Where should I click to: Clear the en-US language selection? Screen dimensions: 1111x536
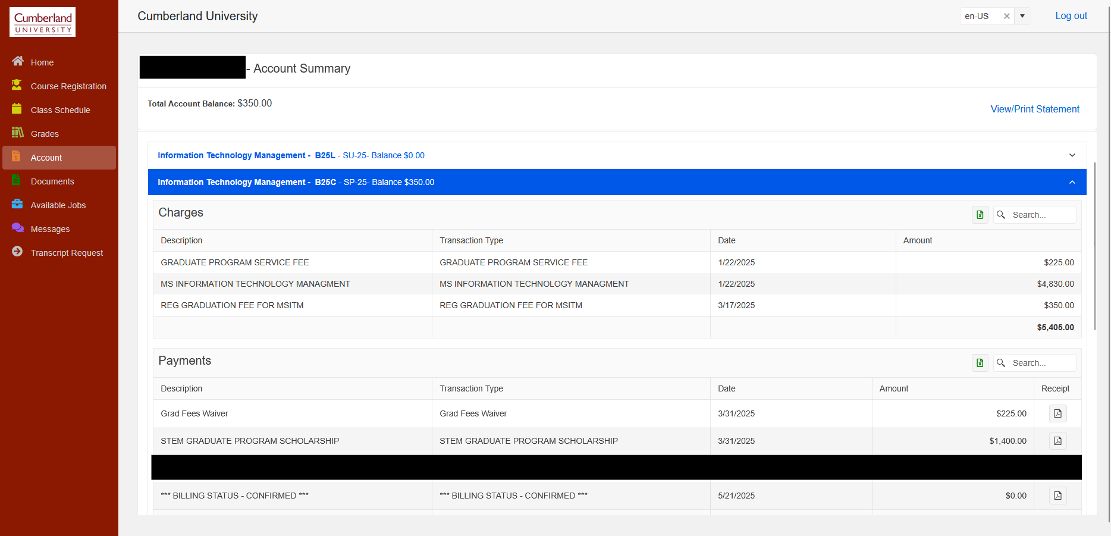(1007, 16)
